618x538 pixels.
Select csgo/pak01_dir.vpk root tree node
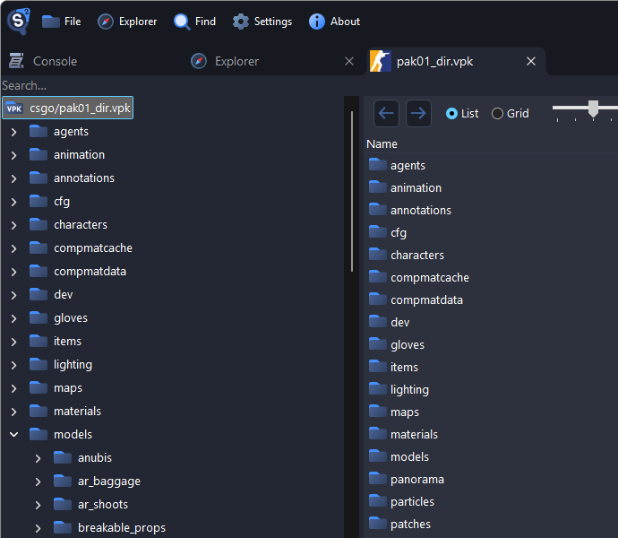pos(68,108)
